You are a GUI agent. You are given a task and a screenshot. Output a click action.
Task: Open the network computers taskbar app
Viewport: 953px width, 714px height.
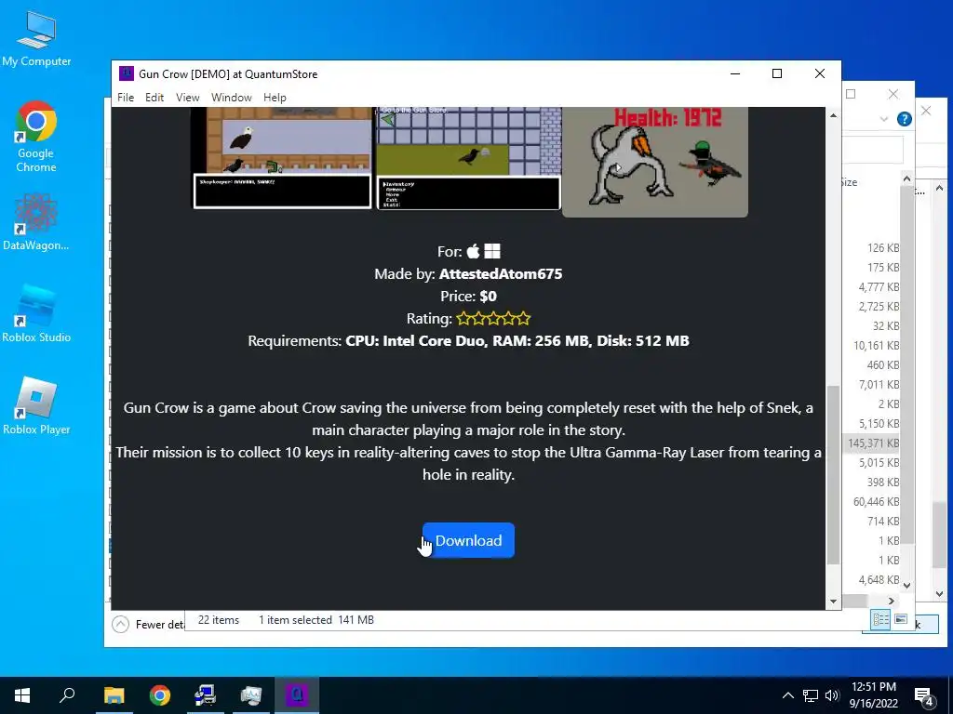[206, 695]
